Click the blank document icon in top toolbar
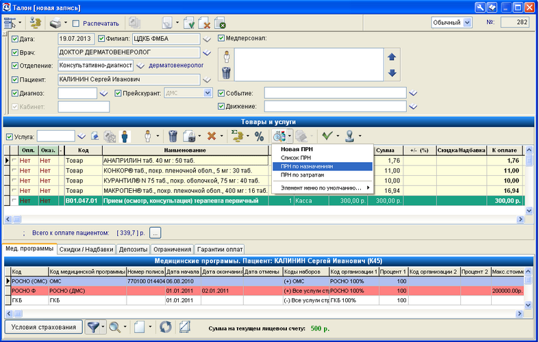 167,23
